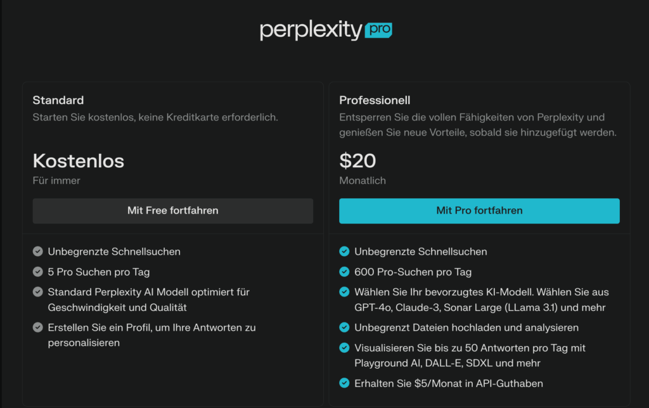Click the Mit Pro fortfahren button
The image size is (649, 408).
pos(479,211)
